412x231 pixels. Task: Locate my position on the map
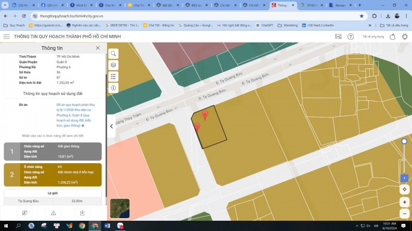pyautogui.click(x=405, y=189)
